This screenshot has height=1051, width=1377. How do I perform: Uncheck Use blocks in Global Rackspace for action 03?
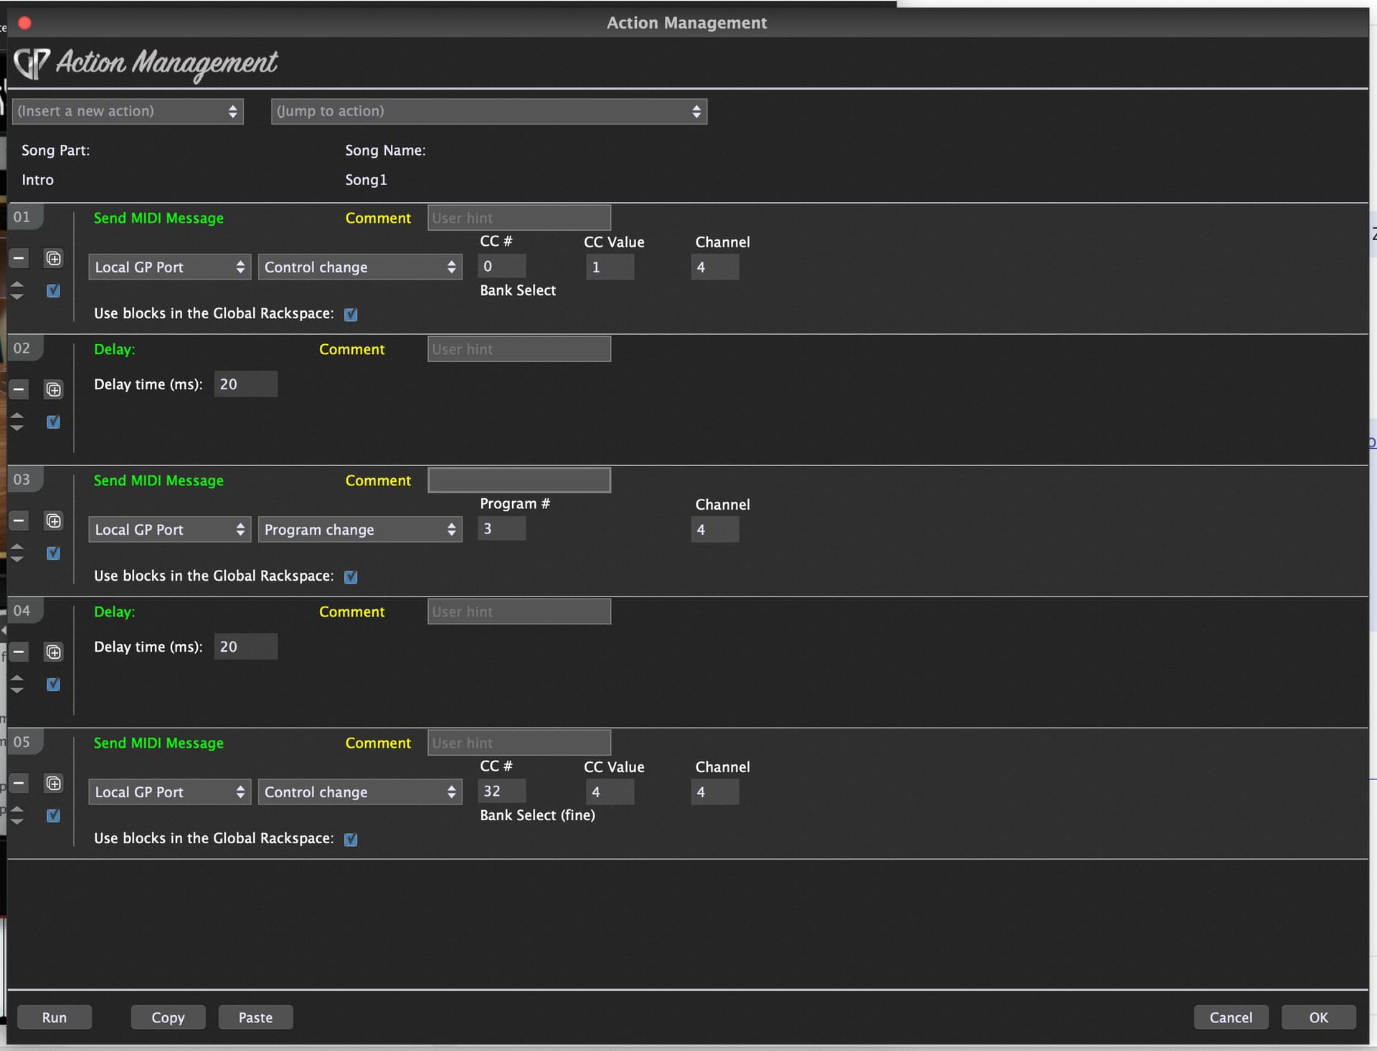(351, 577)
